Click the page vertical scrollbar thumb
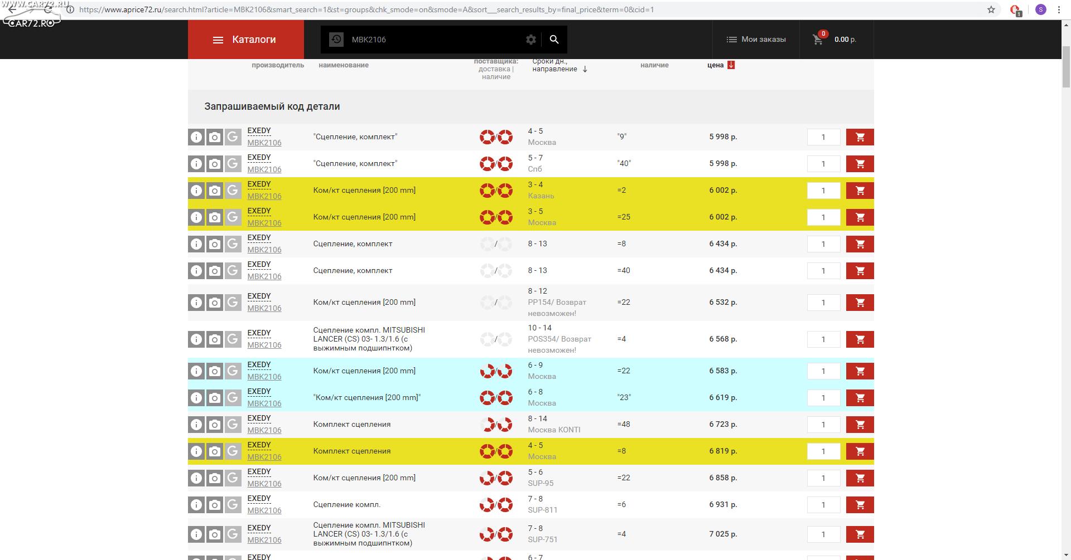 (x=1066, y=67)
